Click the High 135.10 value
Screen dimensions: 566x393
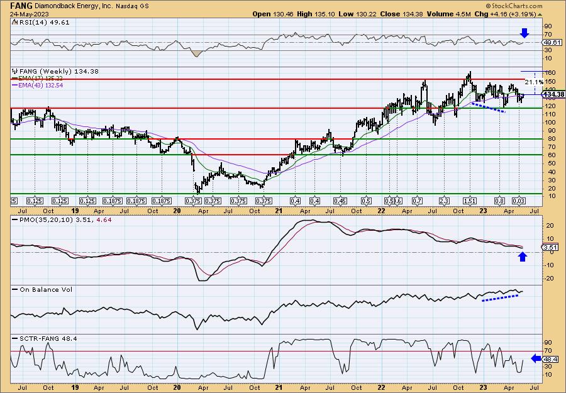pyautogui.click(x=316, y=14)
